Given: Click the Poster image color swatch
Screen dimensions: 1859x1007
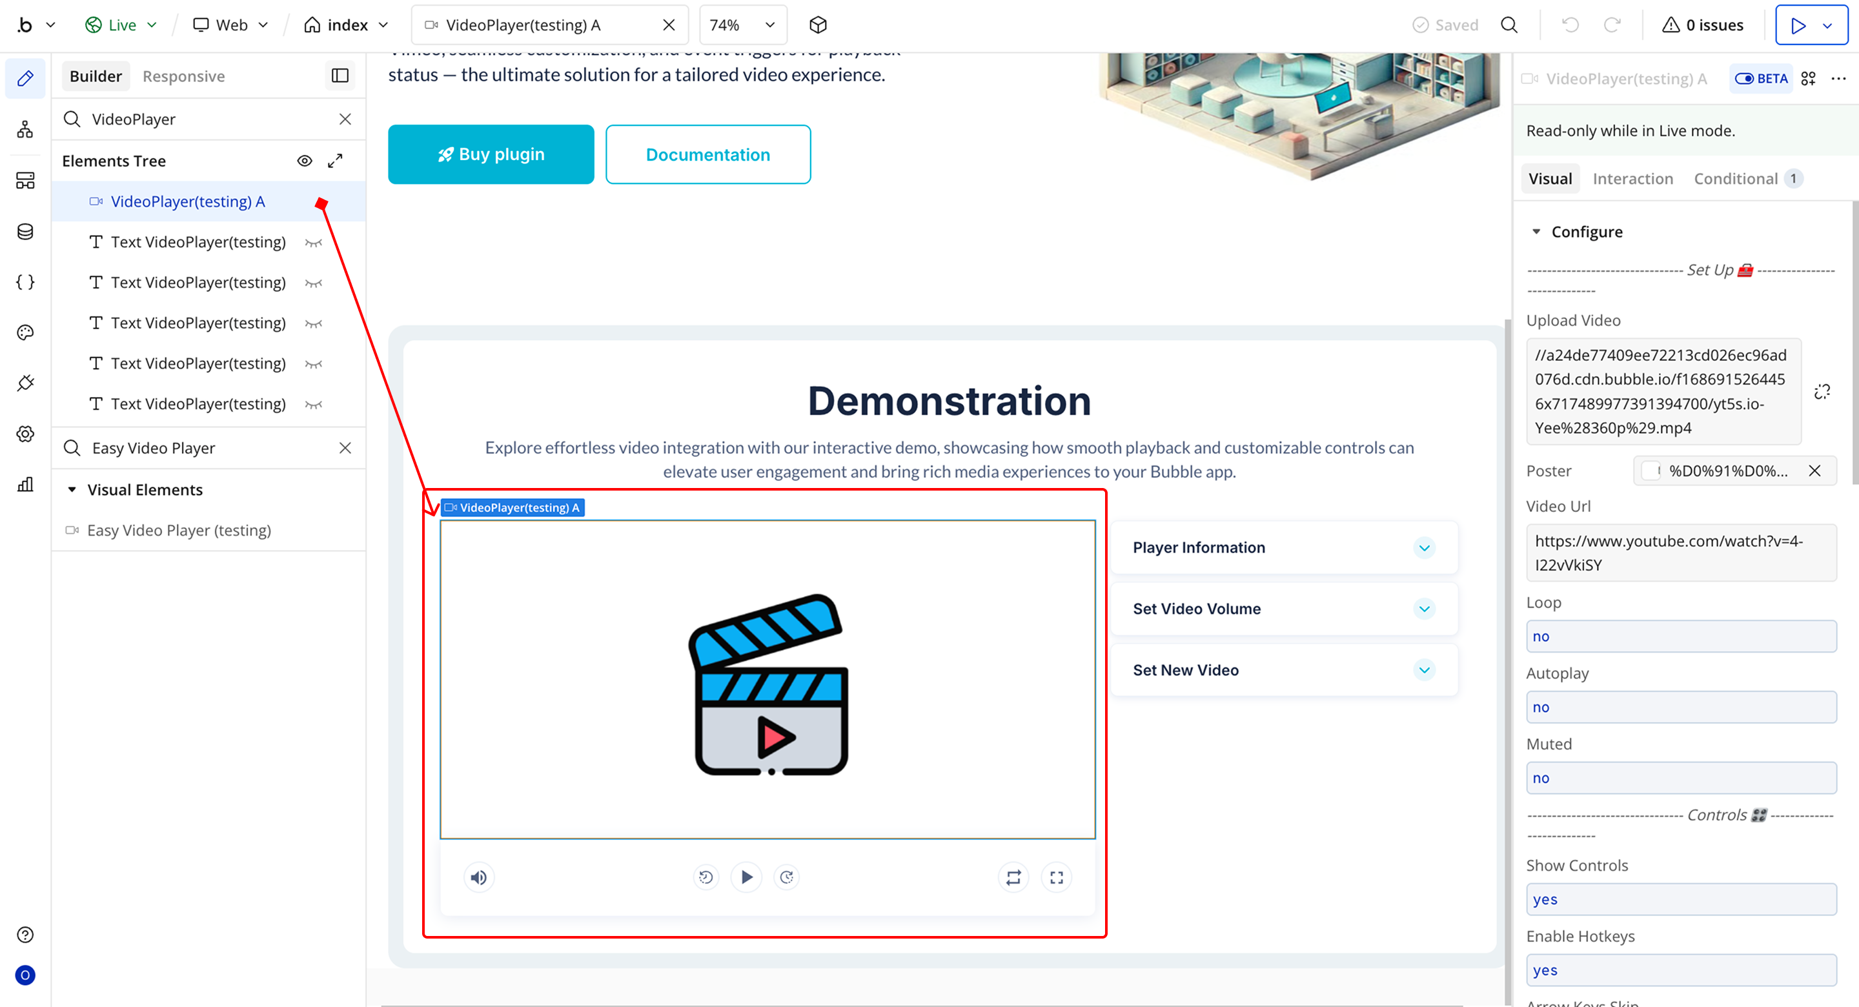Looking at the screenshot, I should coord(1650,471).
